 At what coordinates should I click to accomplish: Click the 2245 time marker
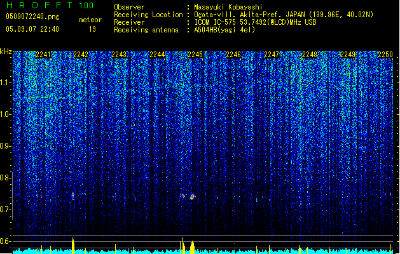point(195,55)
